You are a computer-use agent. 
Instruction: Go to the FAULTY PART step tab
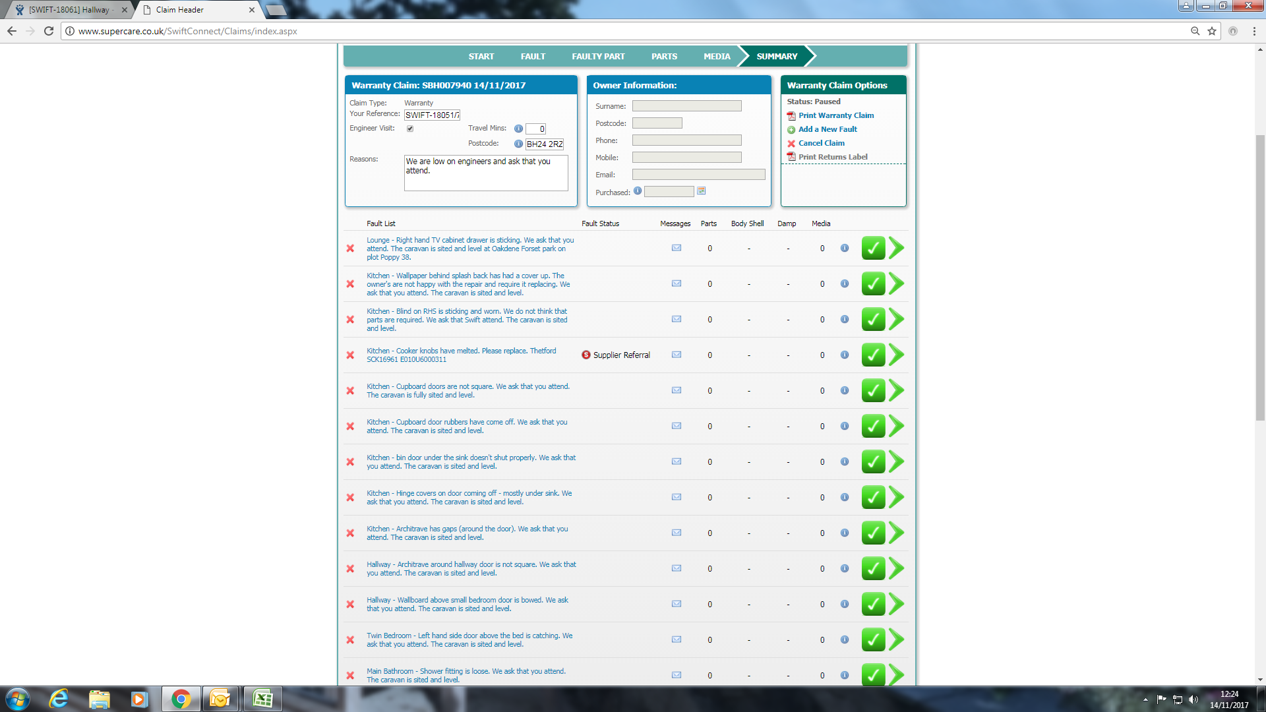[x=598, y=57]
